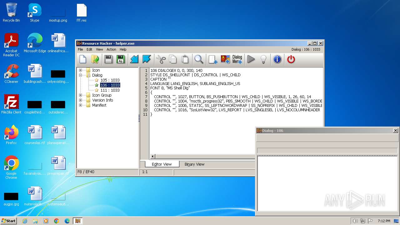
Task: Click line 7 BUTTON control text in editor
Action: [x=232, y=97]
